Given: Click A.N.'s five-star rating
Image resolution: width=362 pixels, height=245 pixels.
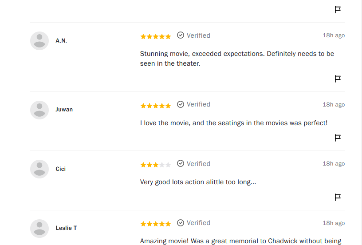Looking at the screenshot, I should click(155, 36).
